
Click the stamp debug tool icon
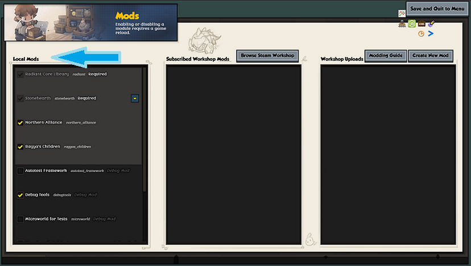click(x=402, y=24)
